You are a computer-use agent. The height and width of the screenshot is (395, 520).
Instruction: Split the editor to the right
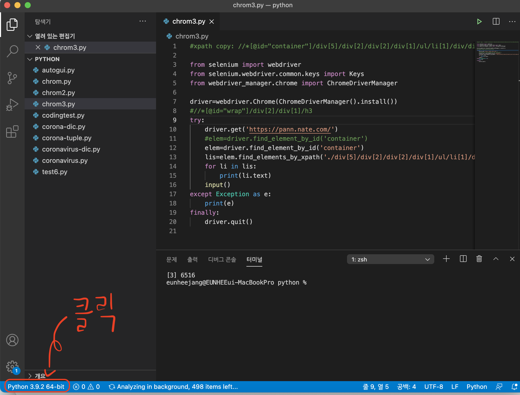click(496, 21)
